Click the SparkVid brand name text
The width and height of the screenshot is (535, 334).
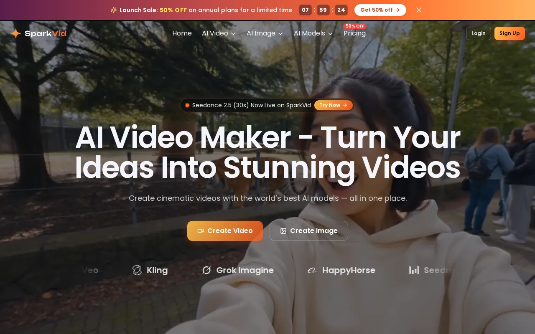pos(46,33)
